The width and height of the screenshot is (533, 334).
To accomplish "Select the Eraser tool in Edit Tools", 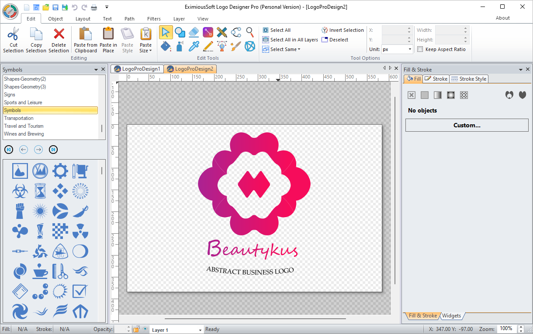I will pyautogui.click(x=194, y=32).
